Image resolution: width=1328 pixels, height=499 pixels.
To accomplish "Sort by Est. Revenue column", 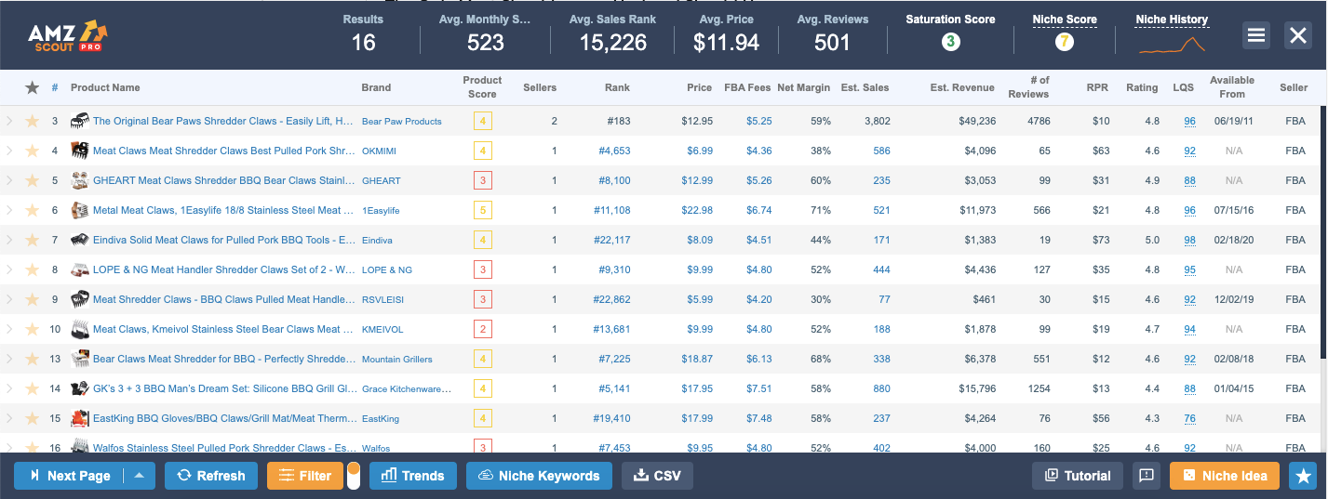I will tap(962, 87).
